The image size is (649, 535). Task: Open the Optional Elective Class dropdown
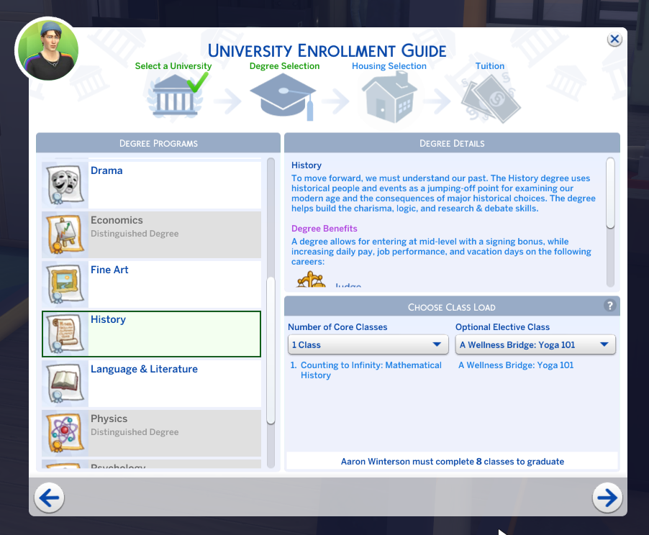point(535,344)
